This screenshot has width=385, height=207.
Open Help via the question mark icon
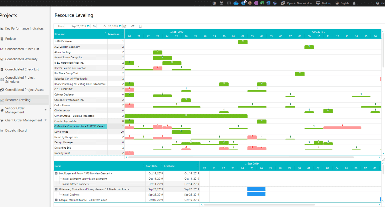point(377,3)
